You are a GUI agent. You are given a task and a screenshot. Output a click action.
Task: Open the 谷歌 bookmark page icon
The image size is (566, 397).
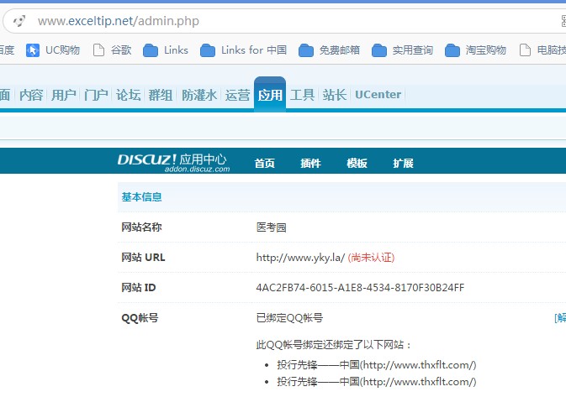pyautogui.click(x=98, y=50)
